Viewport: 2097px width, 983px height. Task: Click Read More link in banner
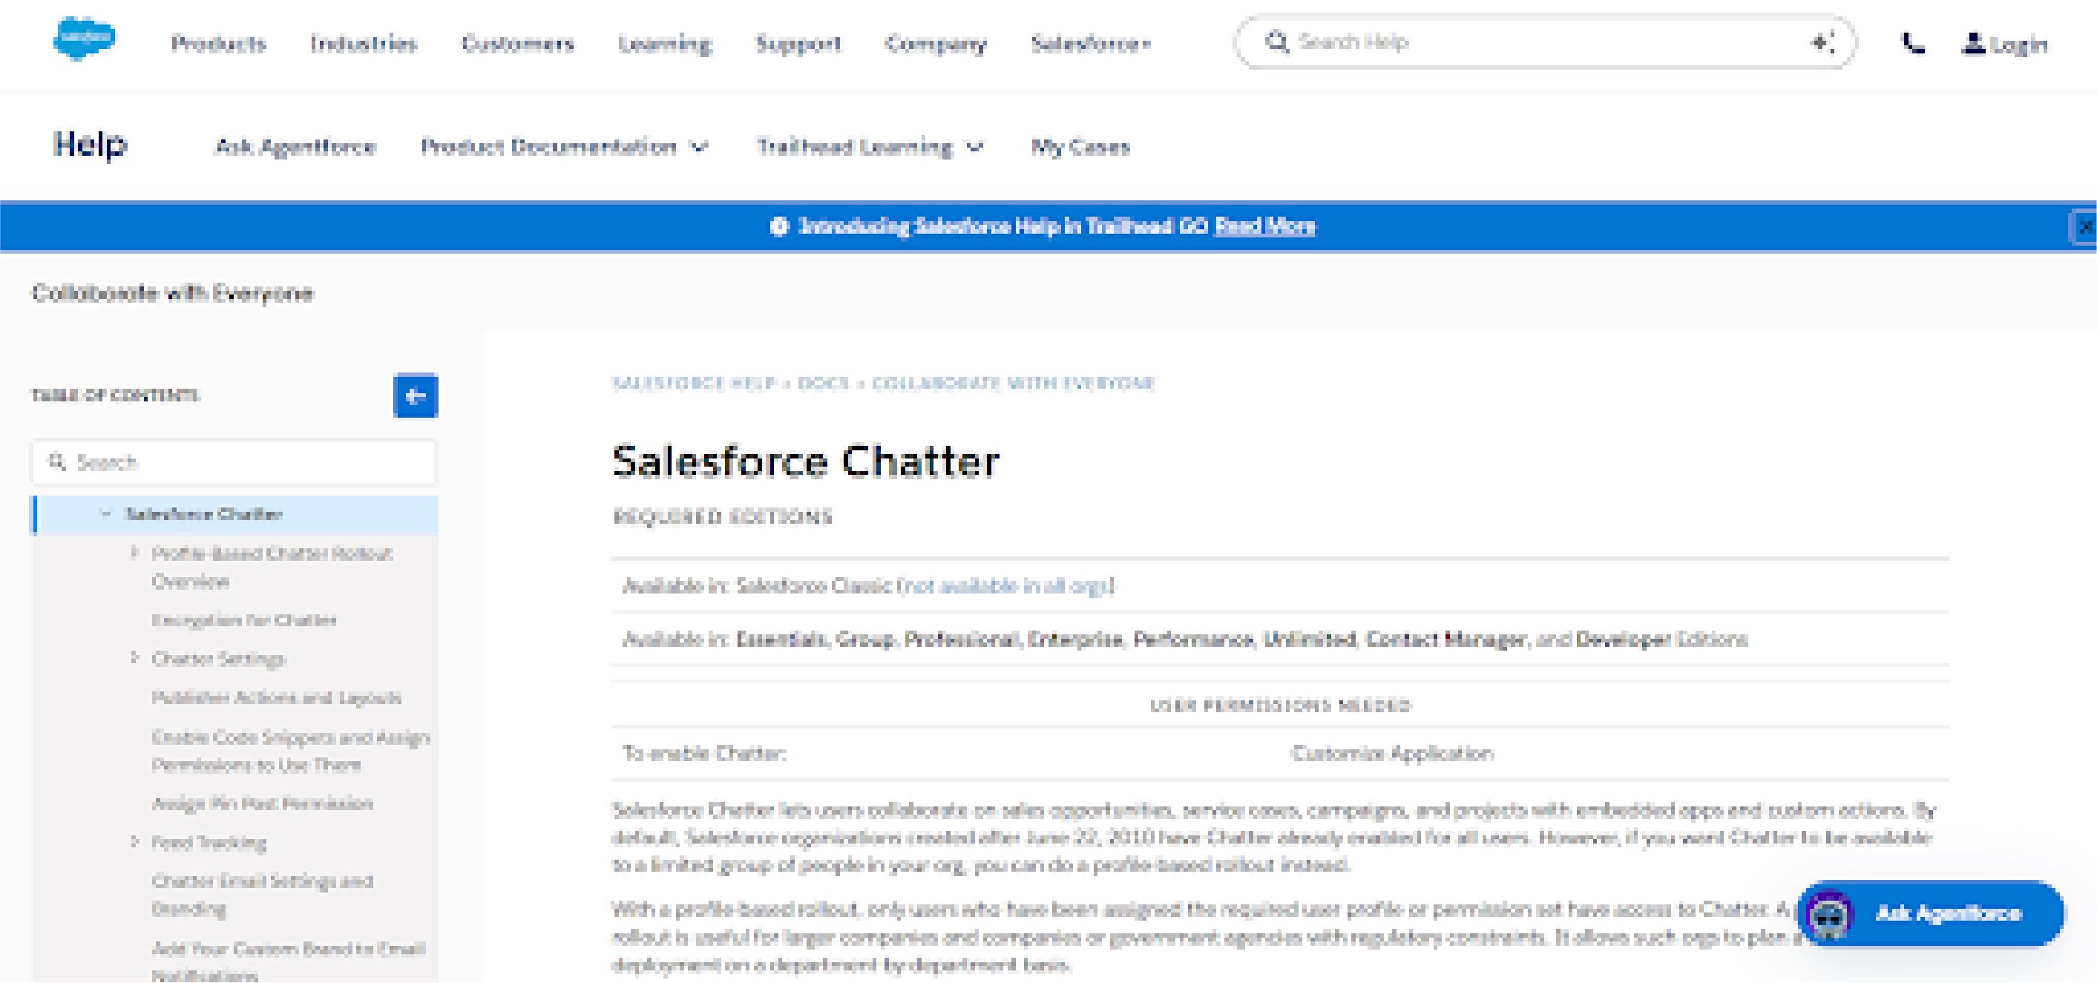click(1264, 226)
